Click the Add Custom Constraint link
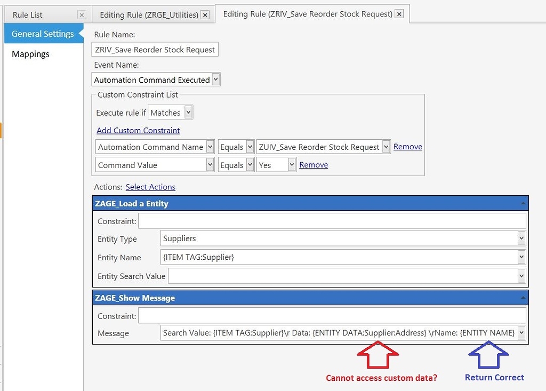The image size is (546, 391). coord(138,130)
